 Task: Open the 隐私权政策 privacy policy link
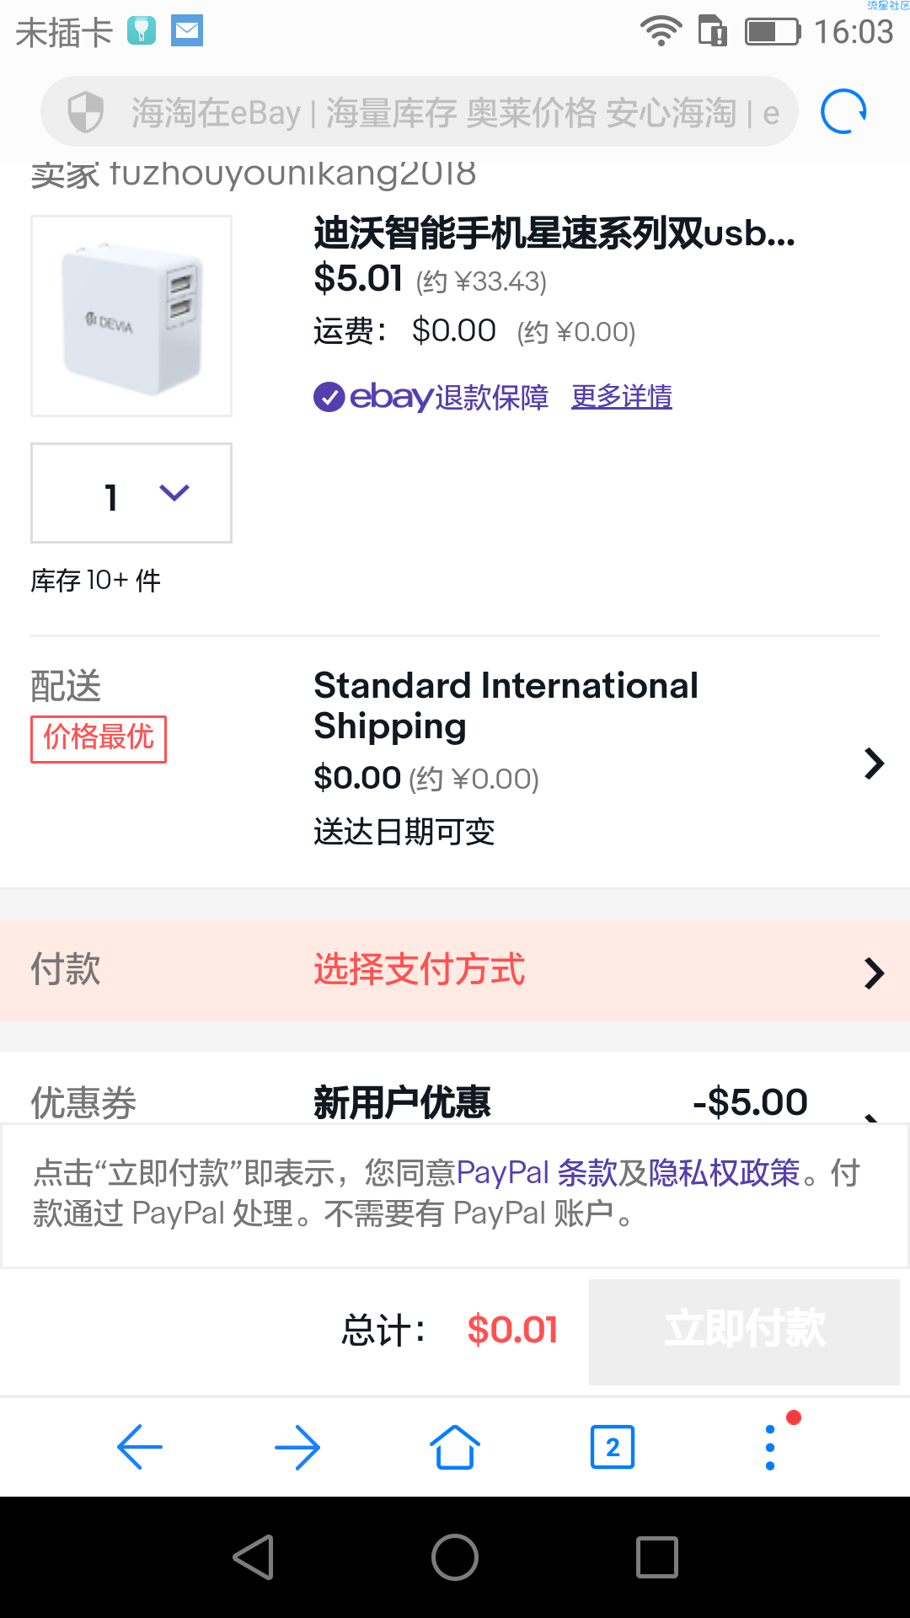725,1172
